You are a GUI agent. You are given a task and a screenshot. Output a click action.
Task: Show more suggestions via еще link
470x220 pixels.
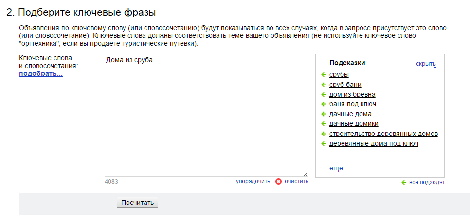pyautogui.click(x=336, y=168)
